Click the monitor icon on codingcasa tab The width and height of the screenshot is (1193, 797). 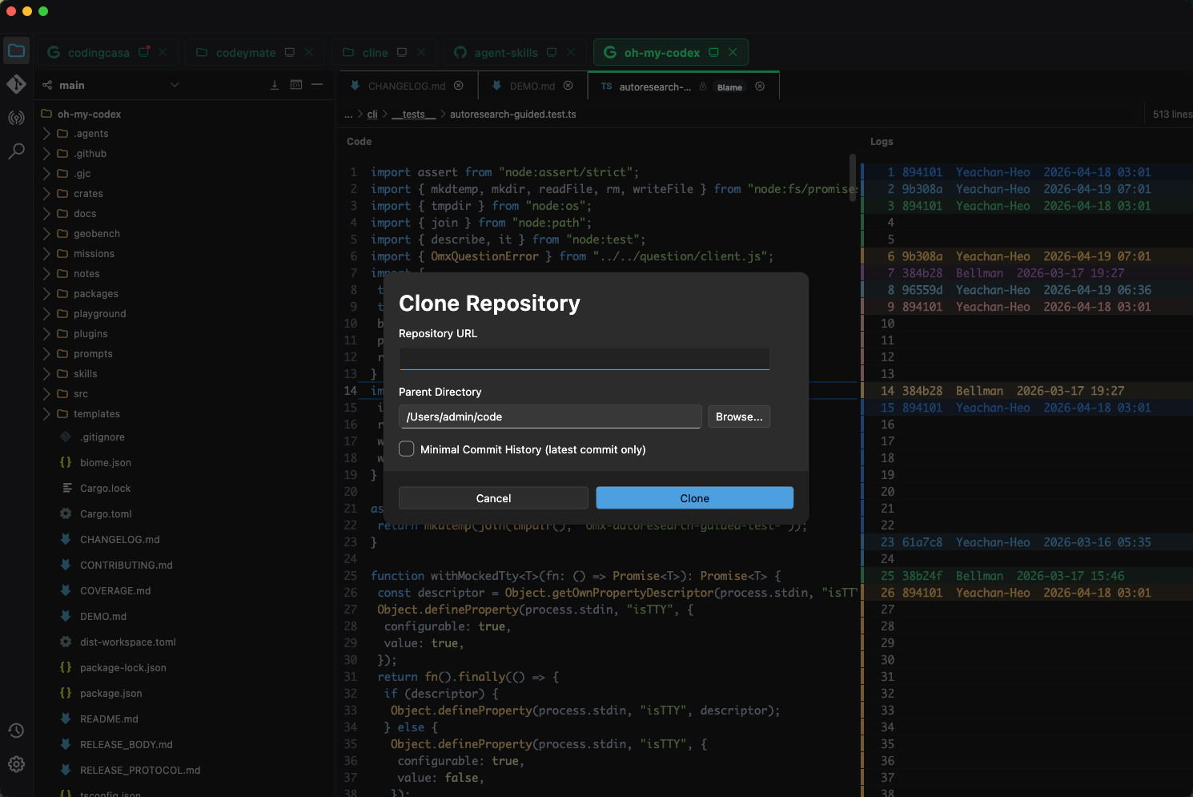pos(144,52)
